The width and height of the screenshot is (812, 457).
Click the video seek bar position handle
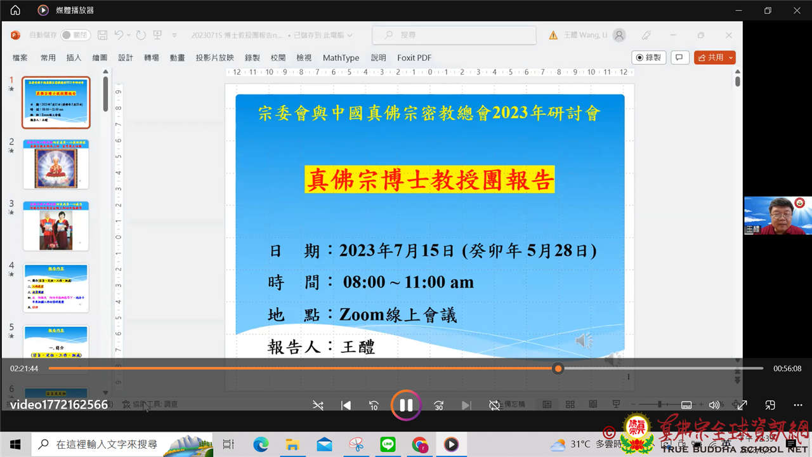[x=558, y=368]
